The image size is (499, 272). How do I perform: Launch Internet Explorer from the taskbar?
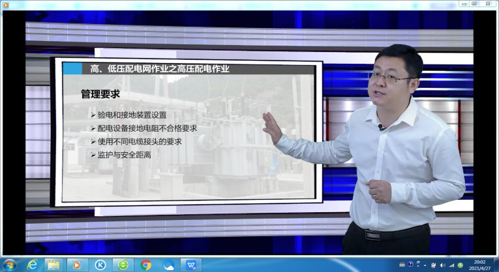[32, 265]
